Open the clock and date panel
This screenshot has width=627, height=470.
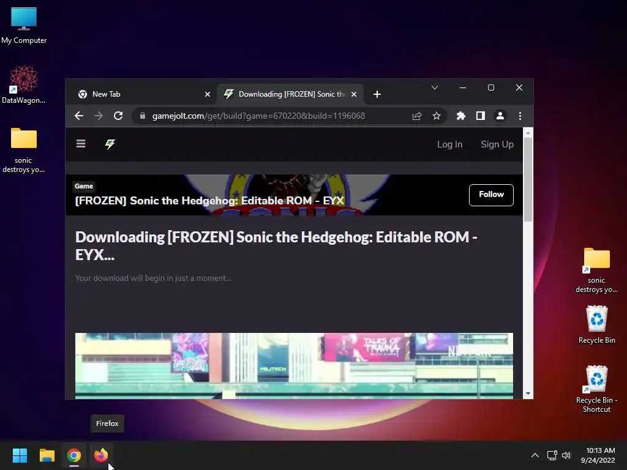click(598, 455)
